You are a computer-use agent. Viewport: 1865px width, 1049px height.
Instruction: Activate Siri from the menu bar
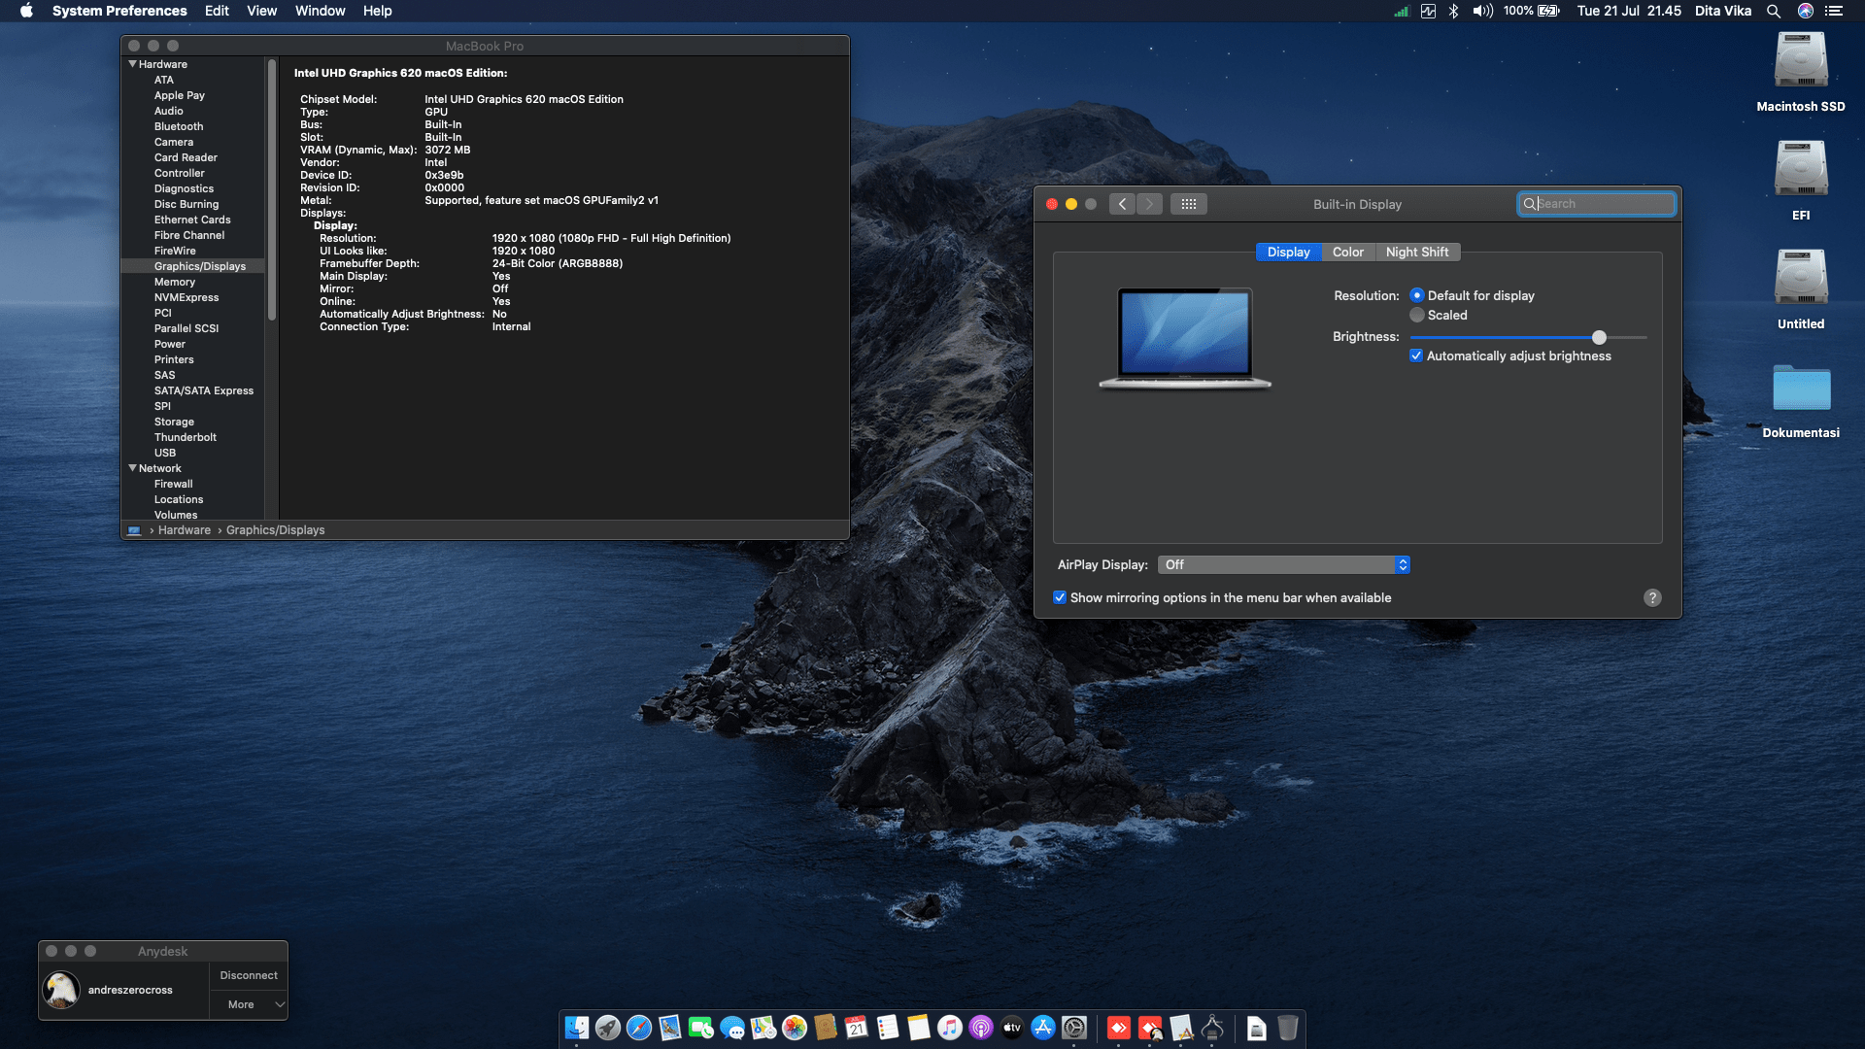(1806, 11)
